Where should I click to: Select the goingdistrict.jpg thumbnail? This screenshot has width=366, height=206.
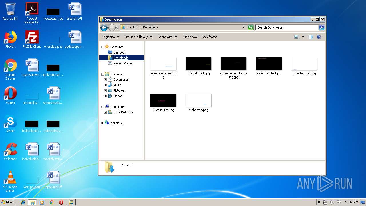tap(198, 64)
